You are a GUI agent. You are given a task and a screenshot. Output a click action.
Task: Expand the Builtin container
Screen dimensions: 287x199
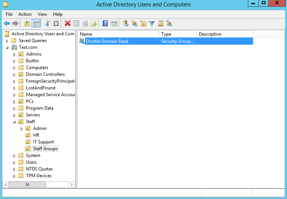click(x=14, y=61)
